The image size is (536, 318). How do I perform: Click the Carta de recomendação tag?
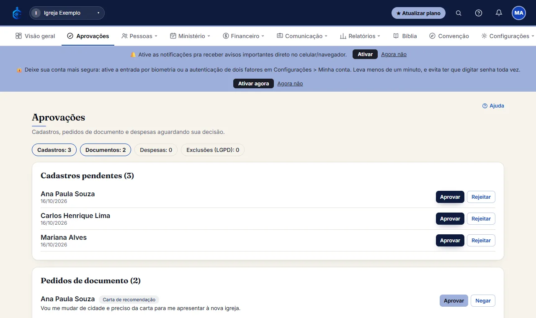[x=129, y=300]
